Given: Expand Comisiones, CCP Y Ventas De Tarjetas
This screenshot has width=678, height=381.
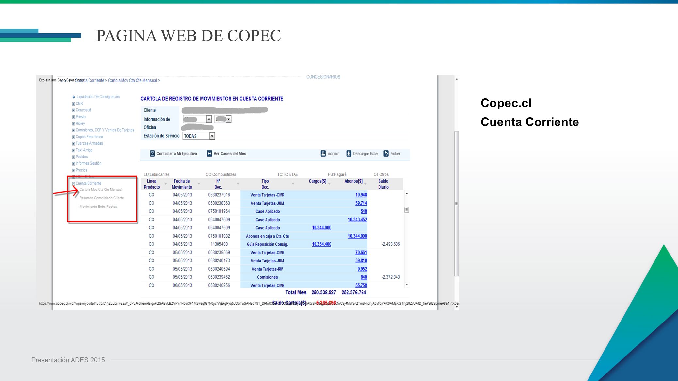Looking at the screenshot, I should (x=73, y=130).
